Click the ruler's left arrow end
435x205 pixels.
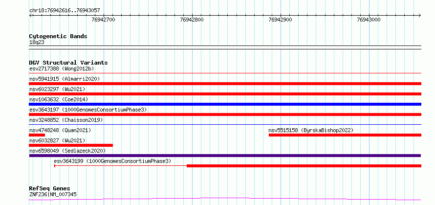(31, 16)
